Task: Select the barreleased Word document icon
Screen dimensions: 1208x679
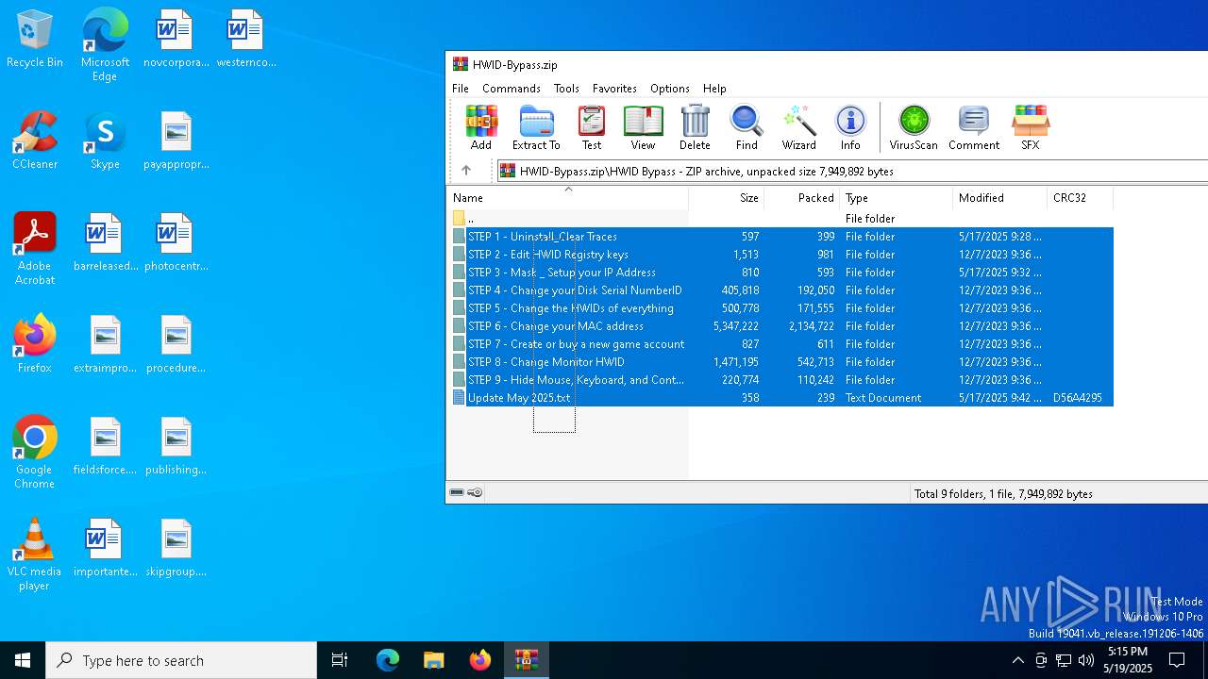Action: point(105,243)
